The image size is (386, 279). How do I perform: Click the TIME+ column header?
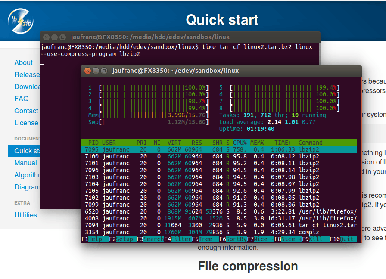(283, 143)
